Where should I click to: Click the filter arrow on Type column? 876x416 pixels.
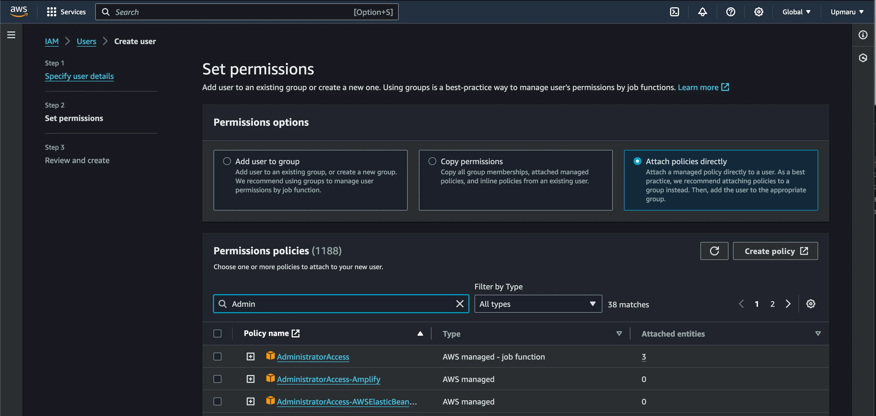pos(618,333)
